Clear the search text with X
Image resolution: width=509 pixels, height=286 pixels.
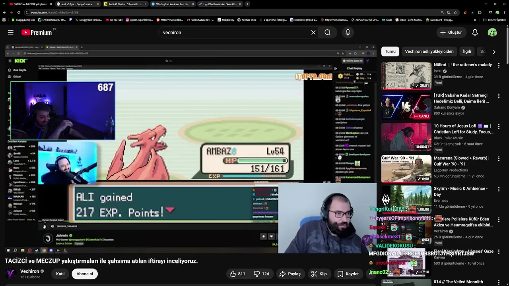click(x=313, y=33)
